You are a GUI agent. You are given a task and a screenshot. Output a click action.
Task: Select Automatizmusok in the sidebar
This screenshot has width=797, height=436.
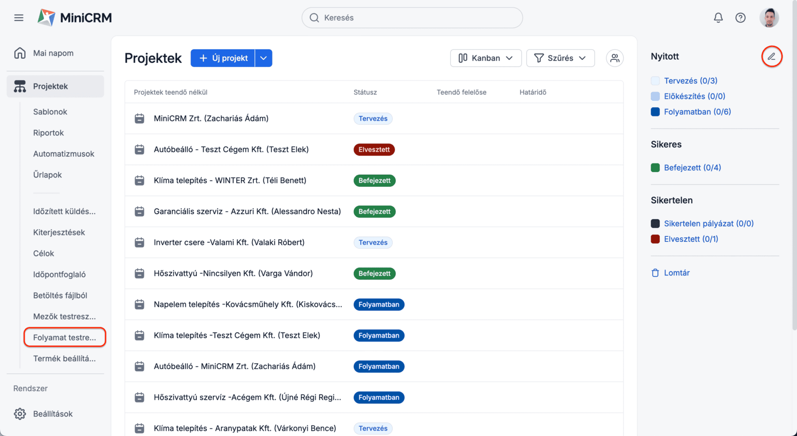point(64,154)
